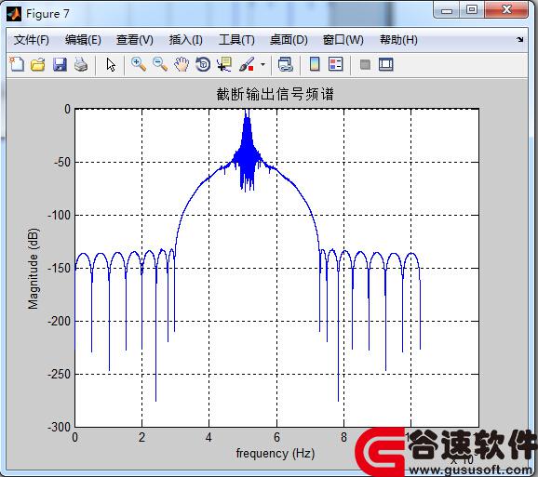Select the Brush data tool
The width and height of the screenshot is (538, 477).
pos(247,64)
